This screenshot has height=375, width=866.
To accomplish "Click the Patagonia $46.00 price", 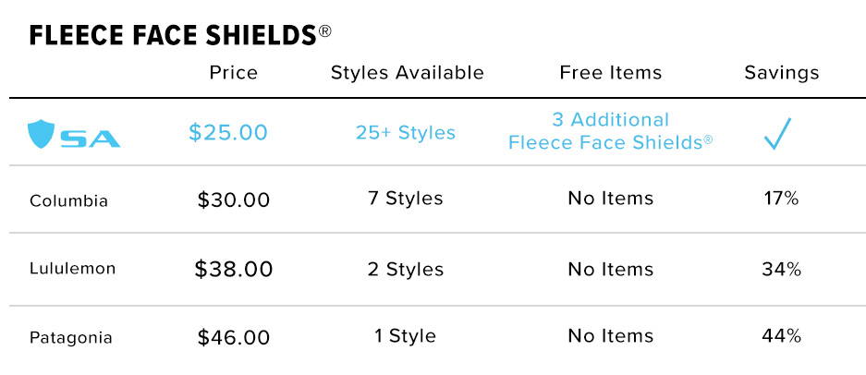I will tap(234, 337).
